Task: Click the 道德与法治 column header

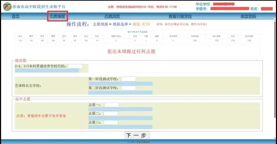Action: pos(116,36)
